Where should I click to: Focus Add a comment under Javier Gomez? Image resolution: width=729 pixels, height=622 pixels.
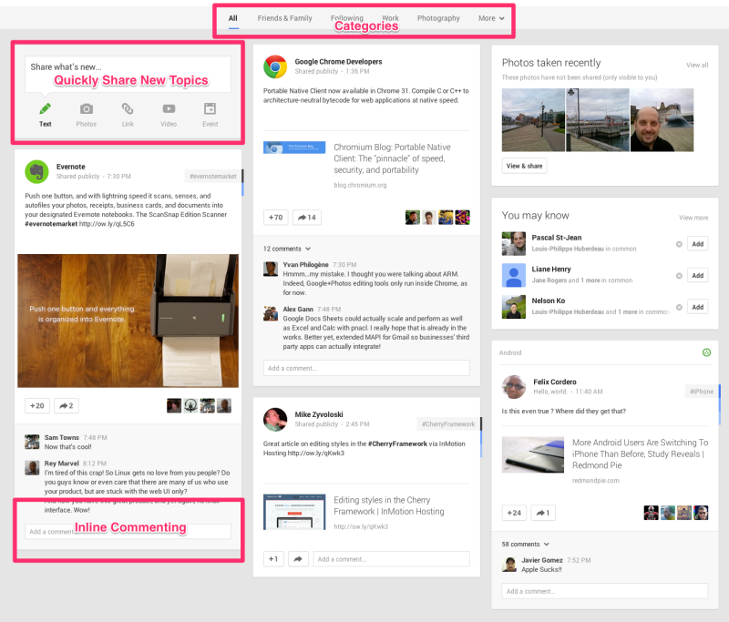coord(605,591)
